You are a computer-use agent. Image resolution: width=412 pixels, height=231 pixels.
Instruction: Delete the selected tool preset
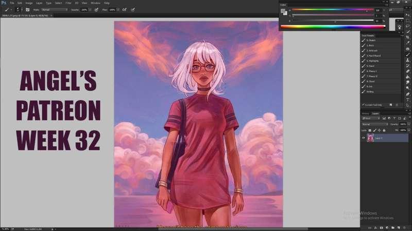tap(397, 105)
